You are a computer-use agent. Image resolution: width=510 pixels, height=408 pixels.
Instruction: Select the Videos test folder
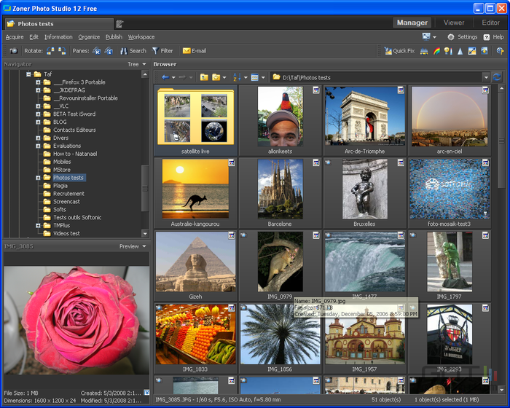point(66,233)
